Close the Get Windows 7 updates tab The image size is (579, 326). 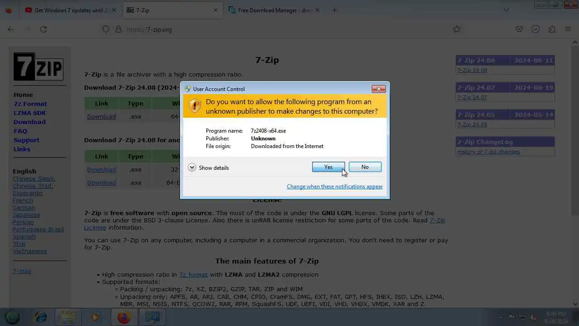(x=114, y=10)
